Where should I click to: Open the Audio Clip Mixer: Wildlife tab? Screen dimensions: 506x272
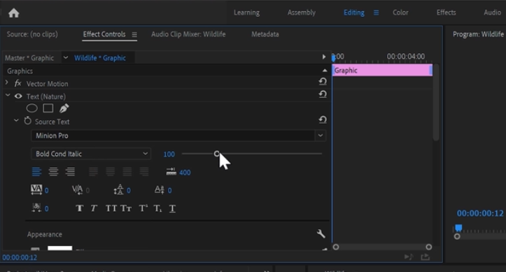click(x=188, y=34)
